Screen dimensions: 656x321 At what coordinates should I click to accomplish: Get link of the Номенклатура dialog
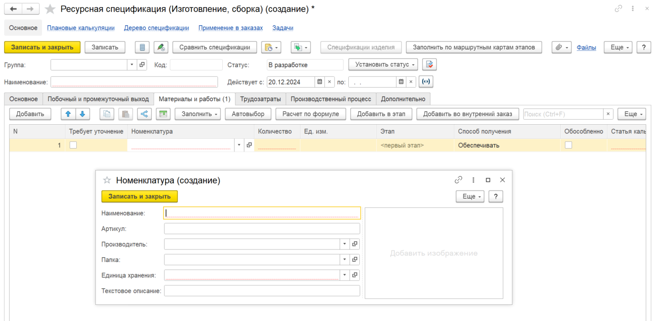click(458, 180)
